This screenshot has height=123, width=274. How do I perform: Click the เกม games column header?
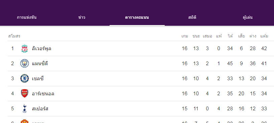point(184,36)
